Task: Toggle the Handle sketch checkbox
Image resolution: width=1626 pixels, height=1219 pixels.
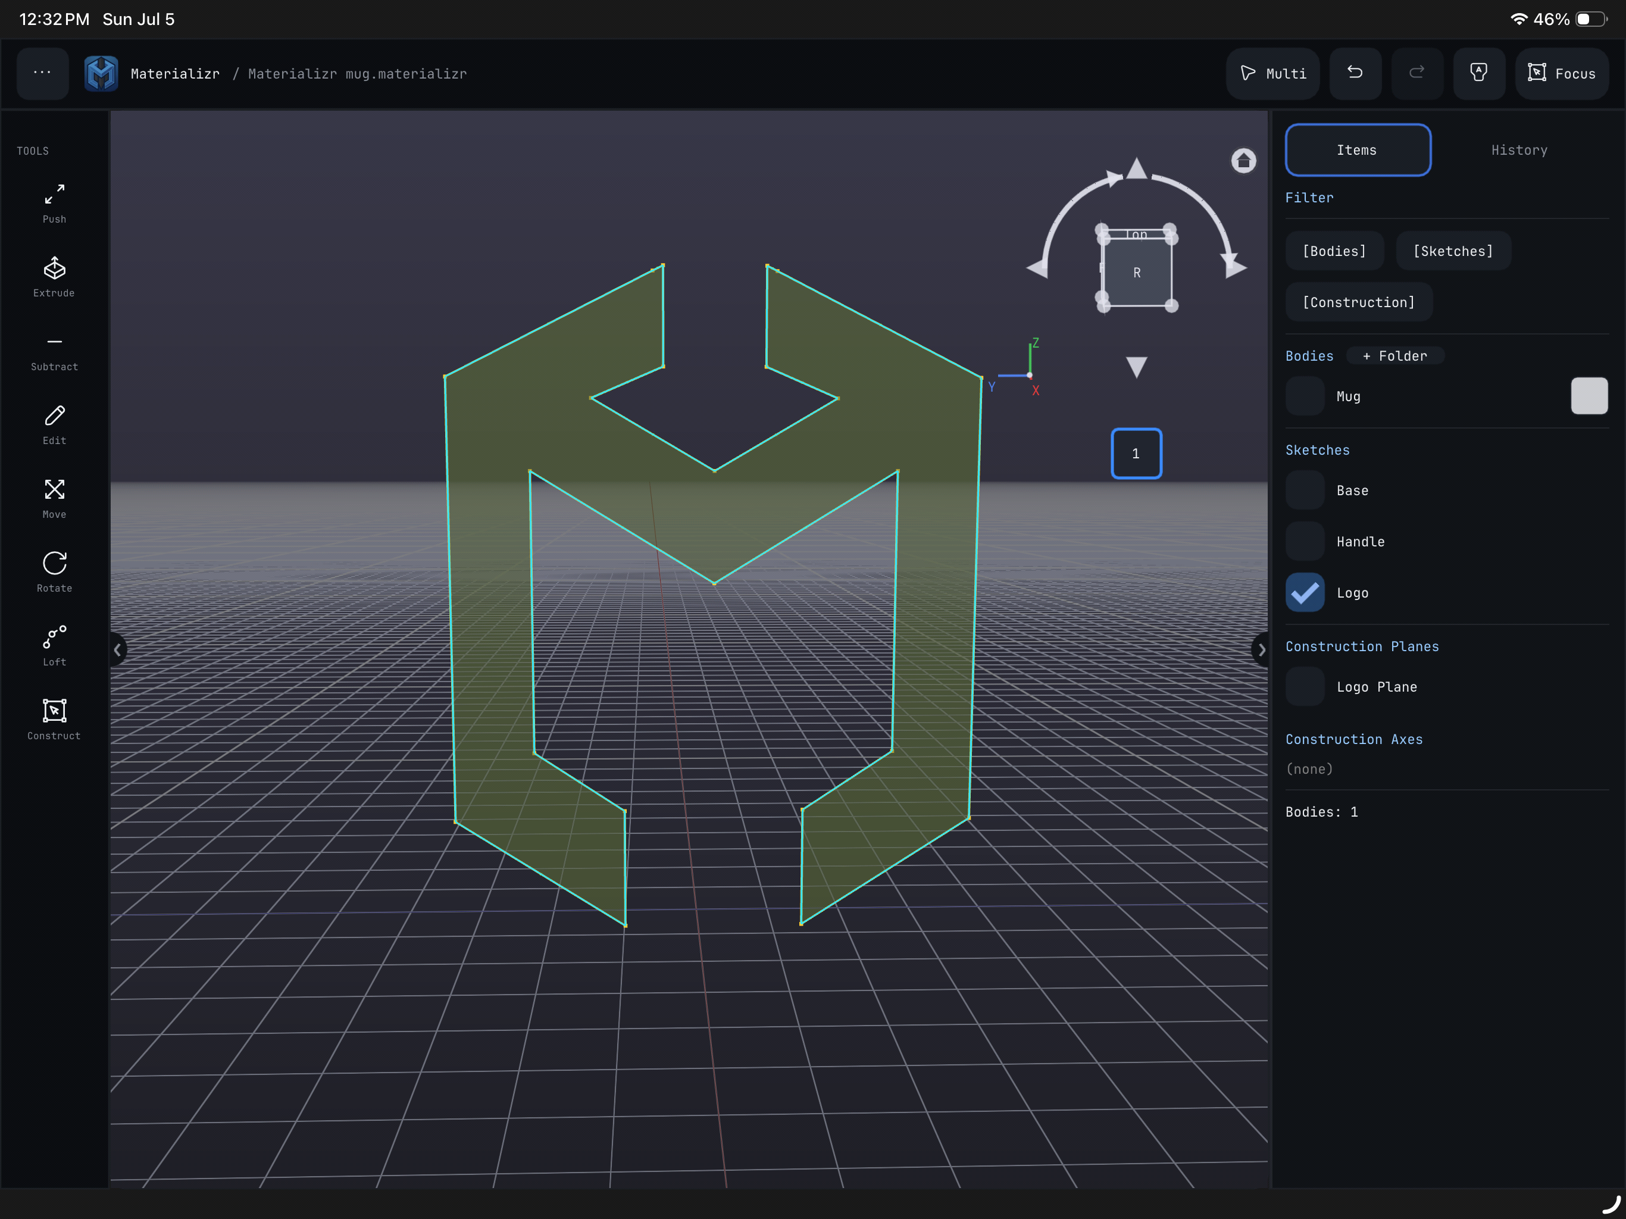Action: [1305, 542]
